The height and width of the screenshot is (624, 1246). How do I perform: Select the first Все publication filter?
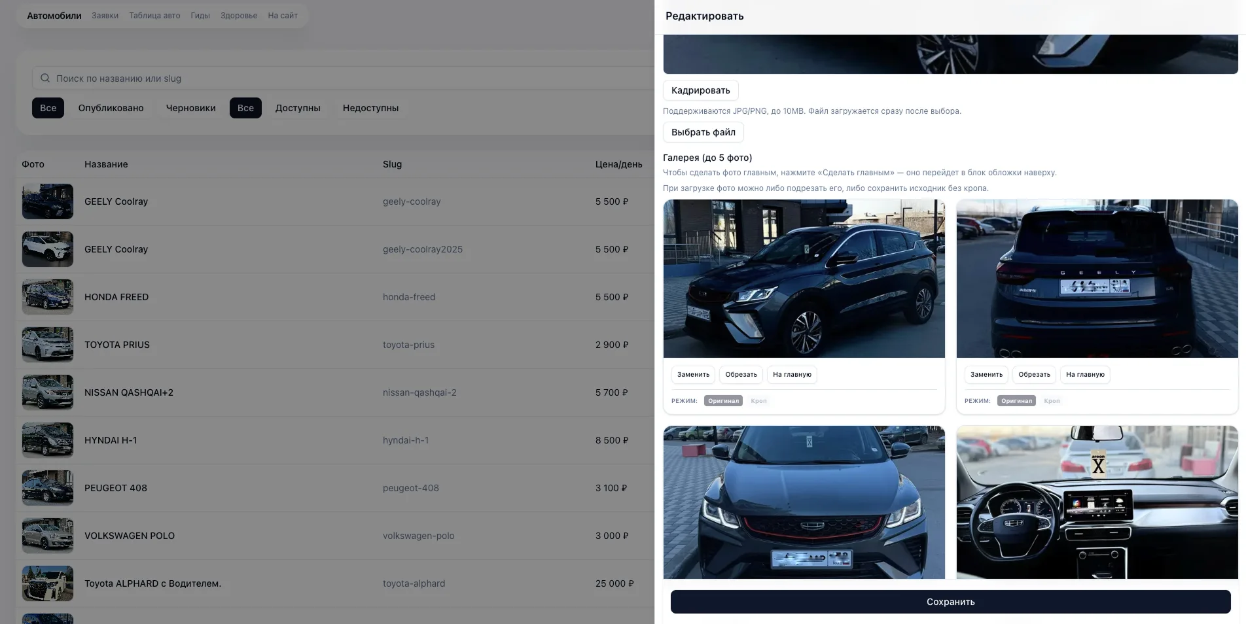[48, 108]
